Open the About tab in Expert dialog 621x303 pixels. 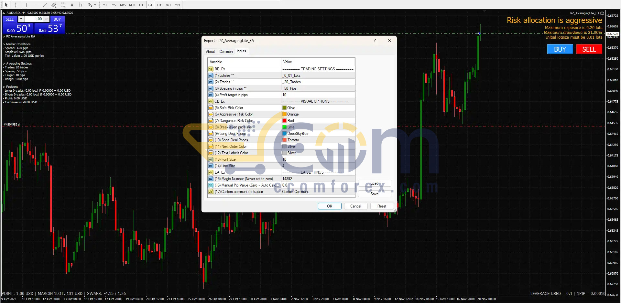210,52
